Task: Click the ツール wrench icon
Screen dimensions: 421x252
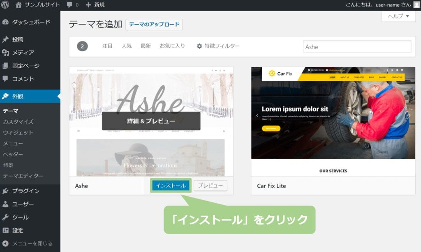Action: point(5,217)
